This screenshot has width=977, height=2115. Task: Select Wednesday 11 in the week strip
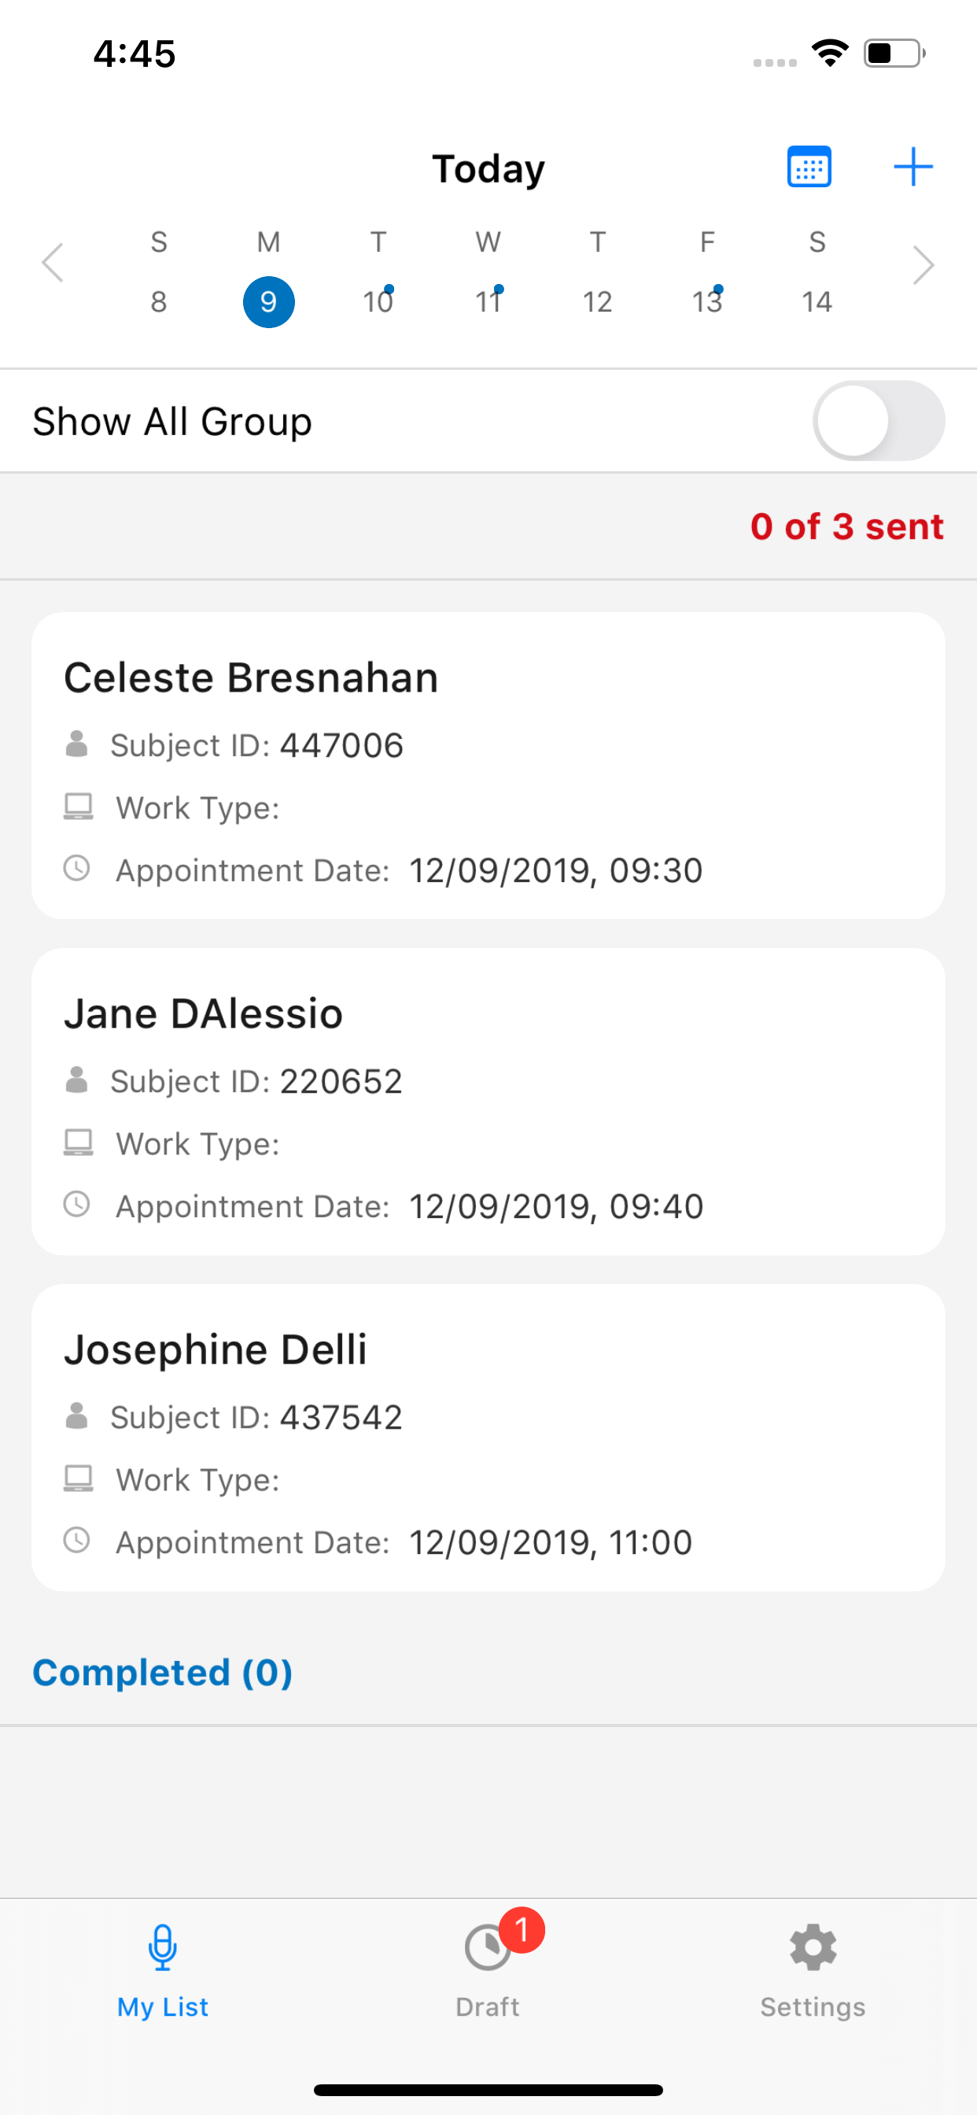pyautogui.click(x=489, y=301)
